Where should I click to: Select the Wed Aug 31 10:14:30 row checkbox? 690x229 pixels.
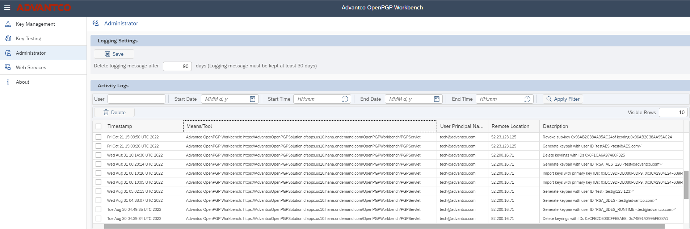[x=98, y=155]
